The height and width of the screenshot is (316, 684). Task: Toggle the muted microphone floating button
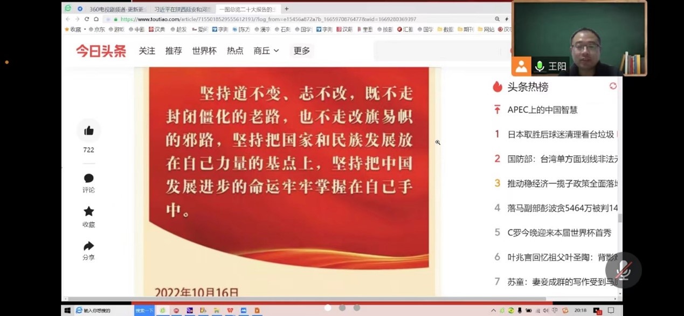point(623,270)
